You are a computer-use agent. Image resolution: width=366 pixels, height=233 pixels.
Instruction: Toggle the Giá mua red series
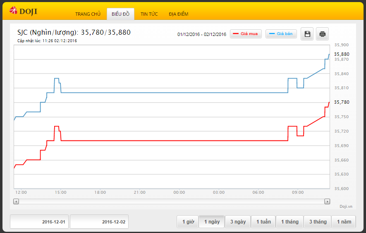[x=246, y=34]
